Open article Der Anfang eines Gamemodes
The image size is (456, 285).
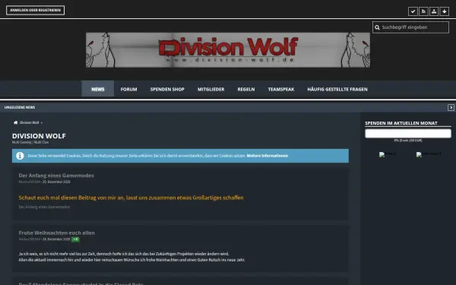tap(56, 176)
